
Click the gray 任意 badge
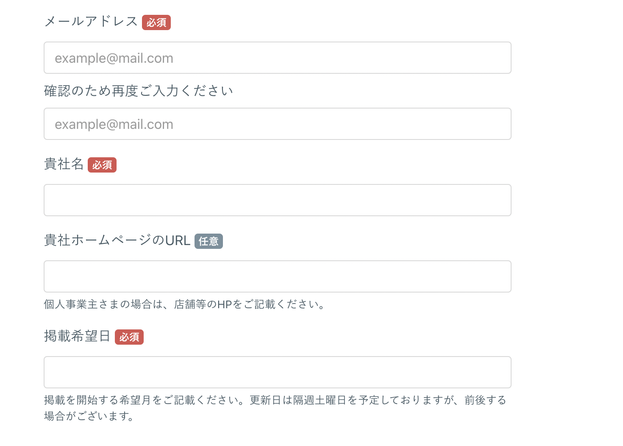click(209, 241)
